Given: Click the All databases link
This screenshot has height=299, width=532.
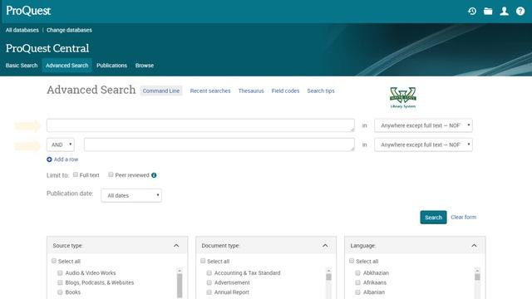Looking at the screenshot, I should click(22, 30).
